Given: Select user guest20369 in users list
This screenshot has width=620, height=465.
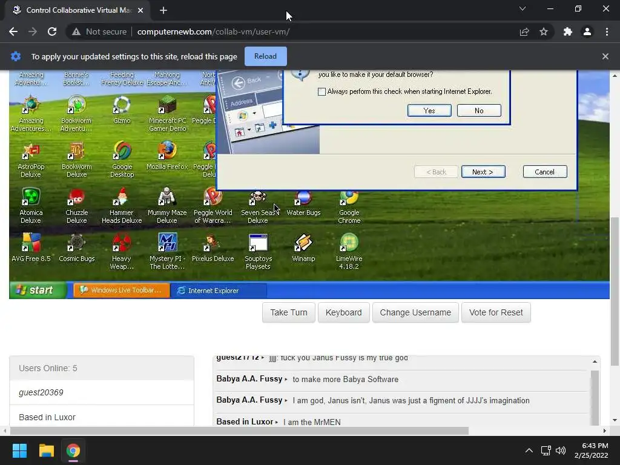Looking at the screenshot, I should 102,392.
